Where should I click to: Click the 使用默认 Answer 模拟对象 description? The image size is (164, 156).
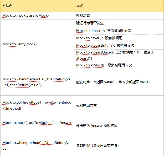point(97,126)
